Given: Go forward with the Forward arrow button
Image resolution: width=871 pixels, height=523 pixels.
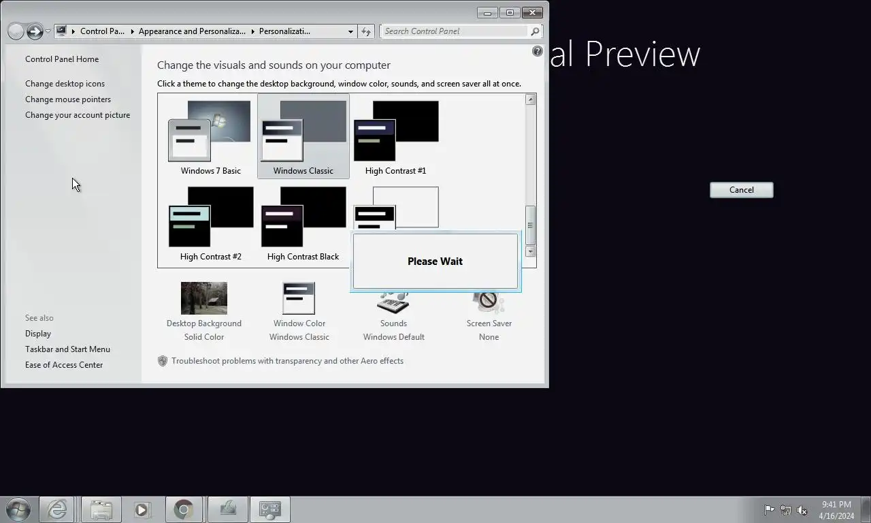Looking at the screenshot, I should click(x=35, y=31).
